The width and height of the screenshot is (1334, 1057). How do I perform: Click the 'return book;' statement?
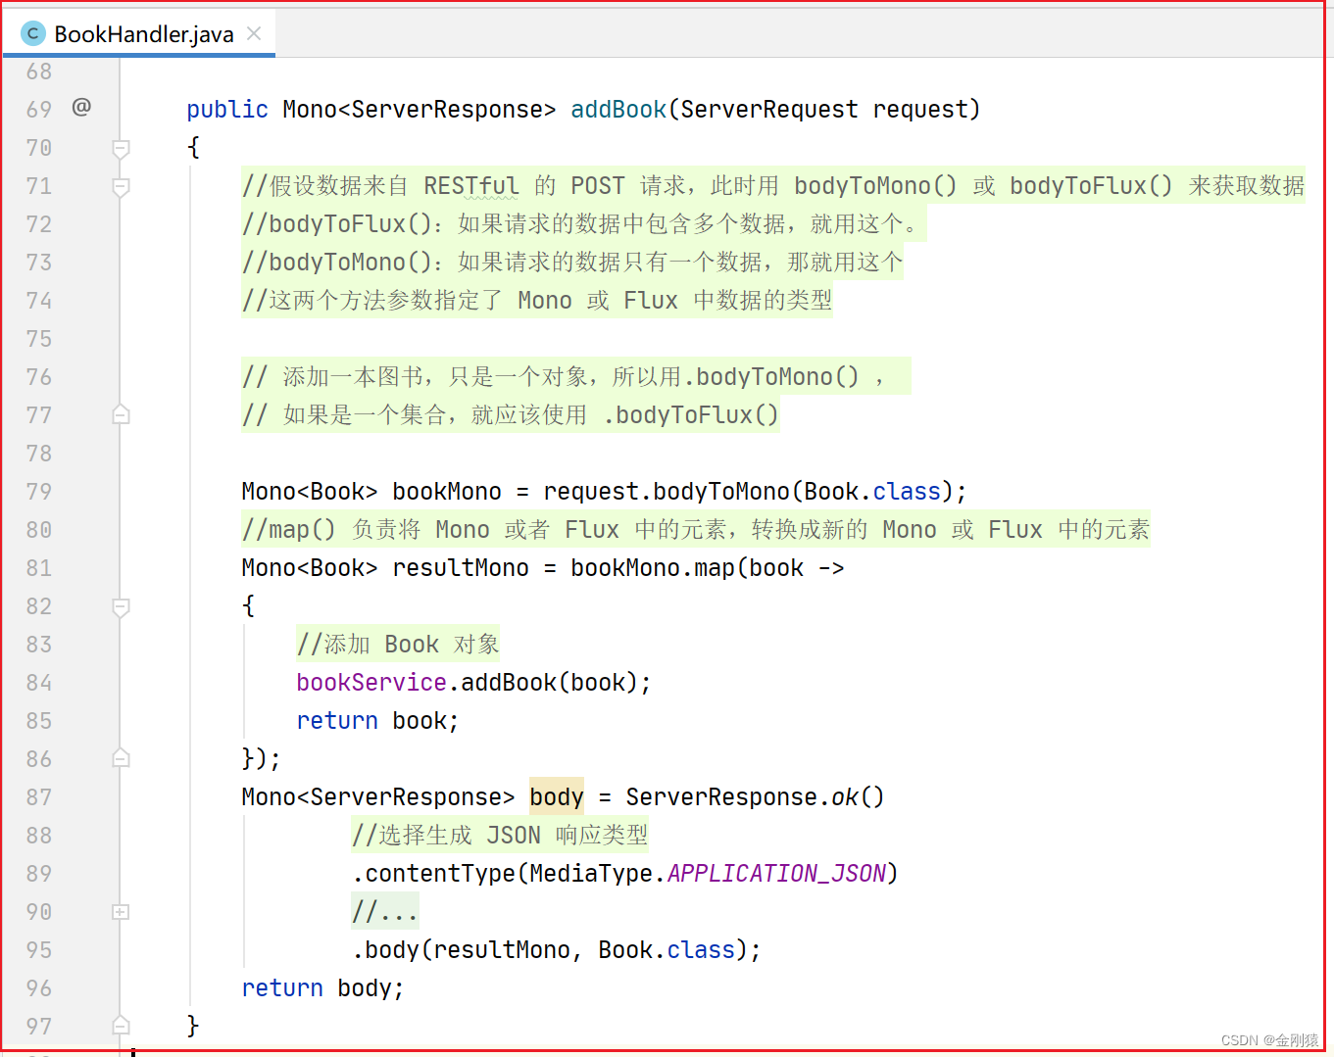coord(377,721)
